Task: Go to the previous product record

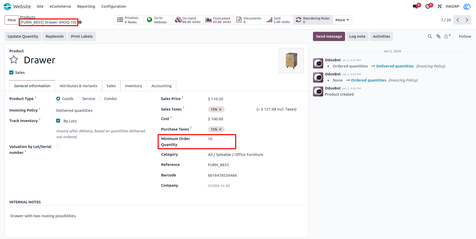Action: (458, 20)
